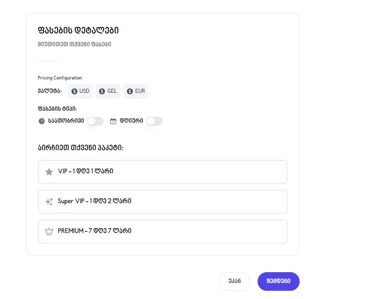Click the dollar icon inside USD option
The height and width of the screenshot is (299, 383).
click(74, 91)
